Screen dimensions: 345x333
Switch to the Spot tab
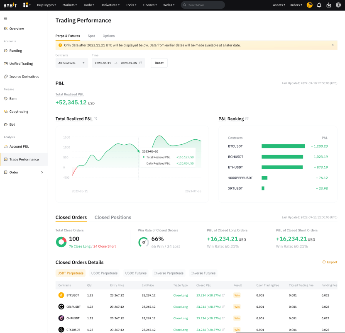(91, 36)
